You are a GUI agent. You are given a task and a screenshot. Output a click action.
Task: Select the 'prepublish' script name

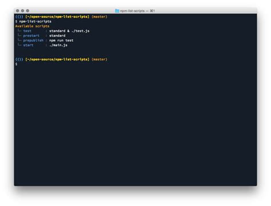pyautogui.click(x=33, y=41)
